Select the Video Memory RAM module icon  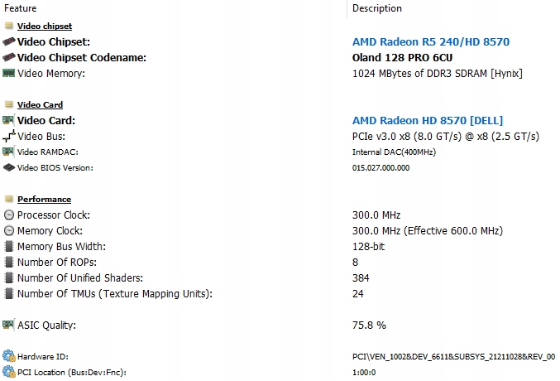8,73
